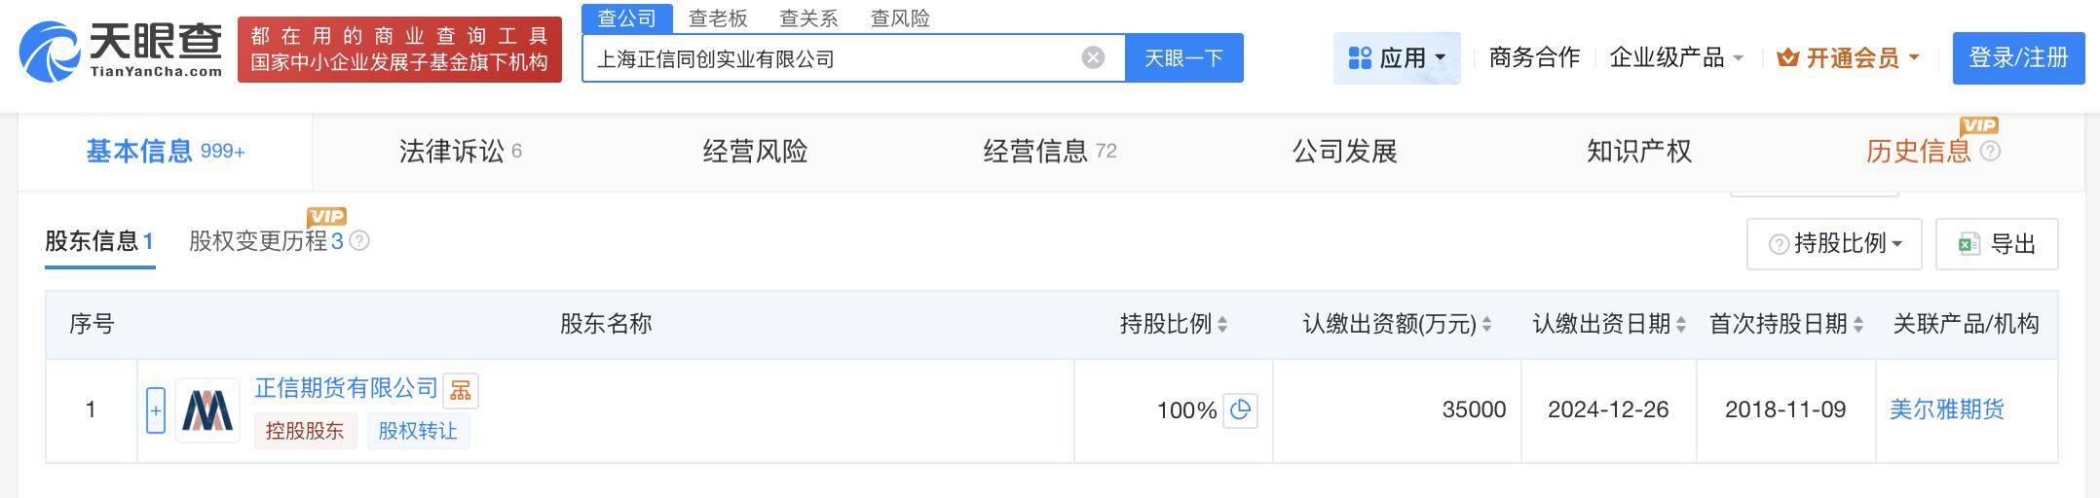
Task: Expand the 开通会员 menu
Action: pyautogui.click(x=1848, y=58)
